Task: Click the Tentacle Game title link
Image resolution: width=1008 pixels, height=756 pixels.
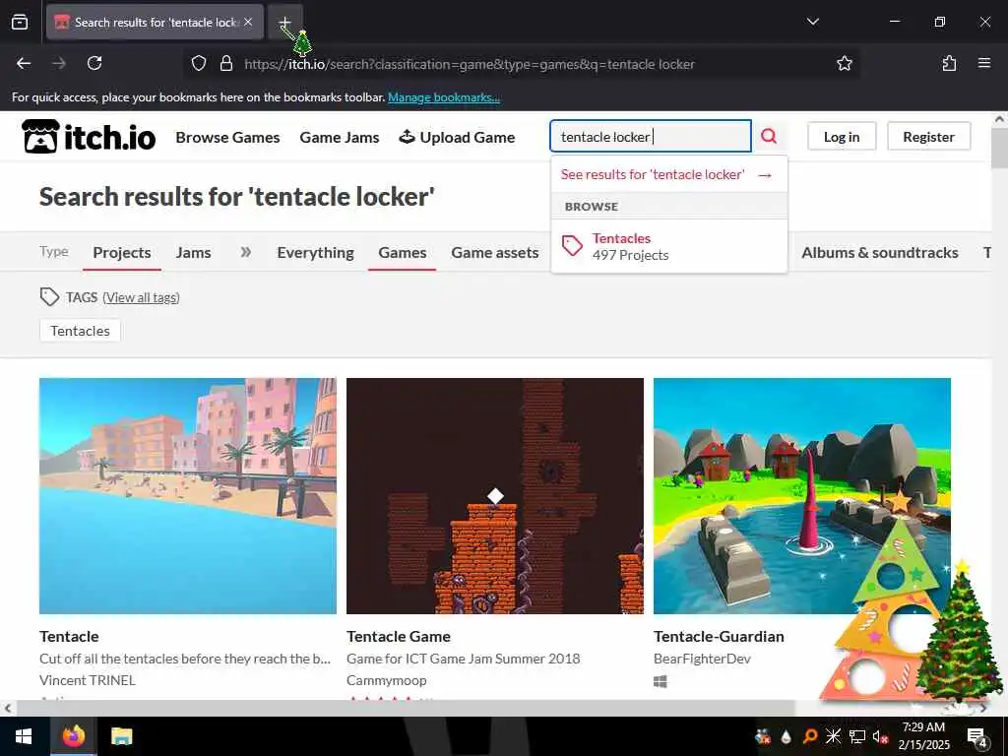Action: [399, 637]
